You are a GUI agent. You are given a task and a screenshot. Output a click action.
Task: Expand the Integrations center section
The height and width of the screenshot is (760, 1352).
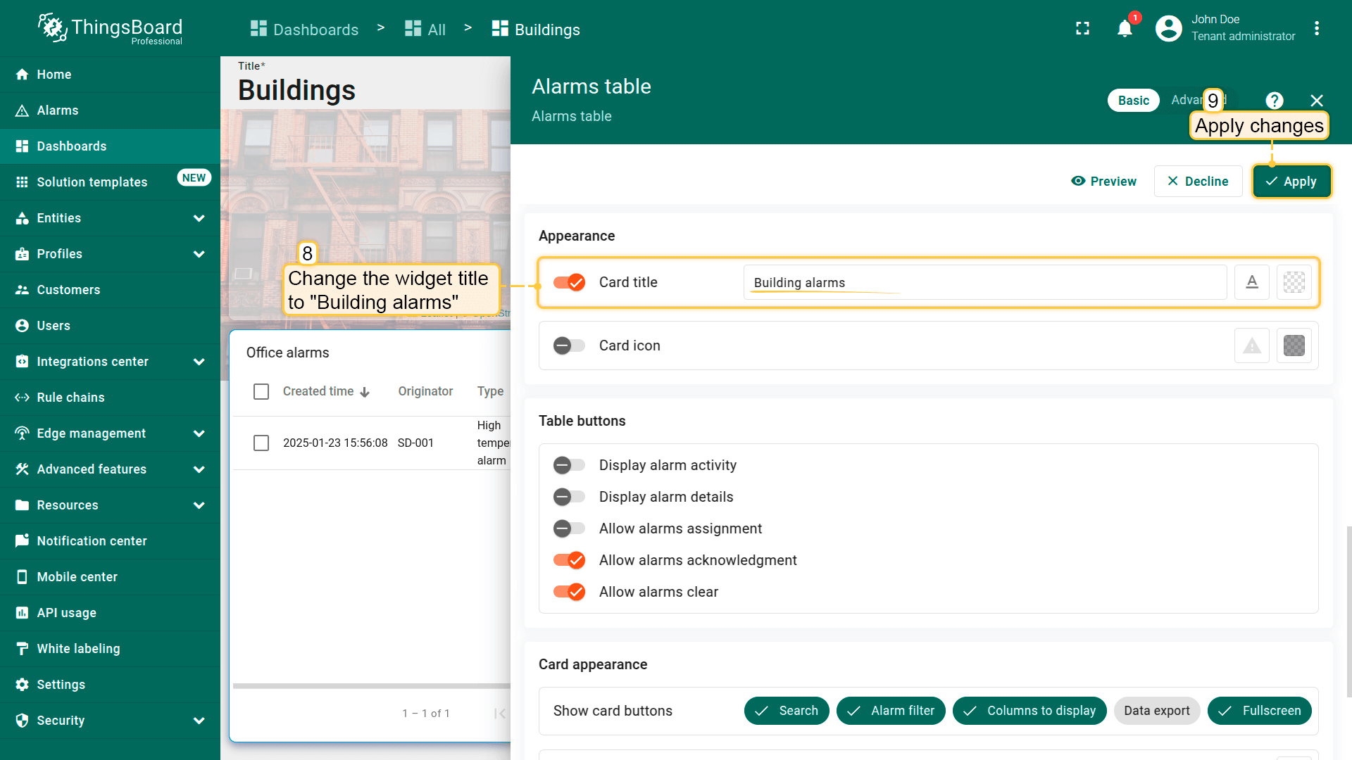(199, 362)
